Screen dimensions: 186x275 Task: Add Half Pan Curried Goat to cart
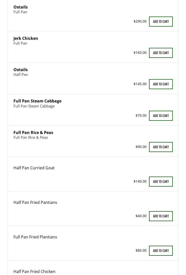(161, 182)
